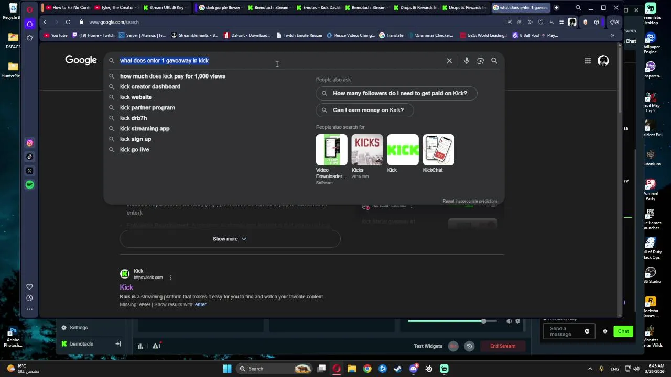Image resolution: width=671 pixels, height=377 pixels.
Task: Open the 'Twitch Emote Resizer' bookmark
Action: point(298,35)
